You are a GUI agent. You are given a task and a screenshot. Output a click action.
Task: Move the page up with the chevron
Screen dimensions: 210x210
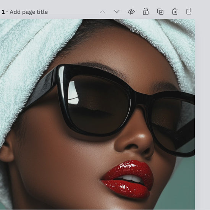coord(102,12)
